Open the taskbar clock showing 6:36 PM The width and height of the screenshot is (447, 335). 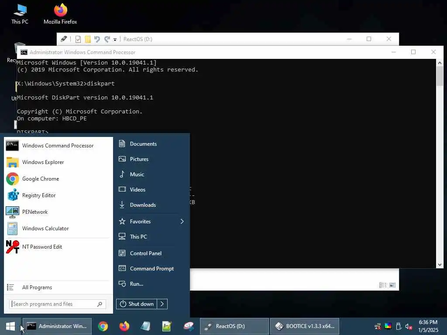coord(428,326)
